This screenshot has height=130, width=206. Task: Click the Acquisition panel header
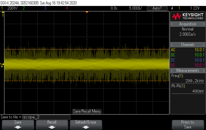tap(188, 24)
